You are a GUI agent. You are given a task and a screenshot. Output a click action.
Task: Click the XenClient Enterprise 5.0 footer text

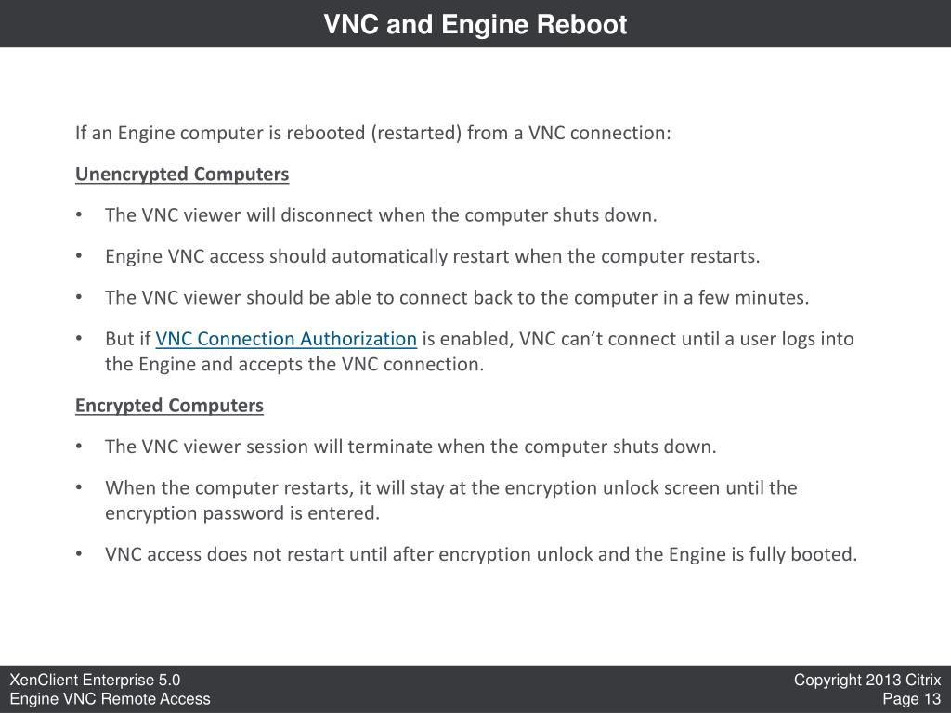click(96, 680)
